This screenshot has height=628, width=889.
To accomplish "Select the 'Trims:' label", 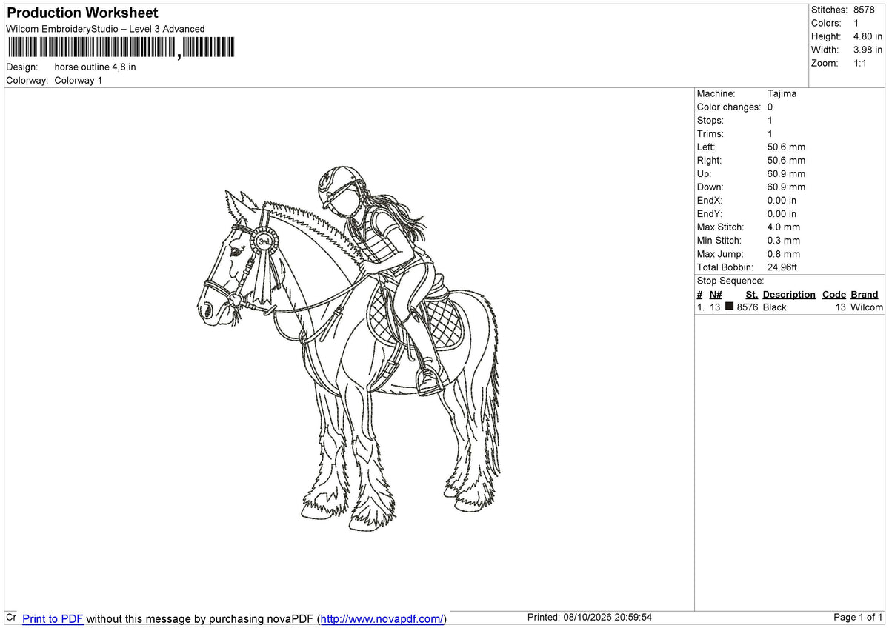I will point(710,133).
